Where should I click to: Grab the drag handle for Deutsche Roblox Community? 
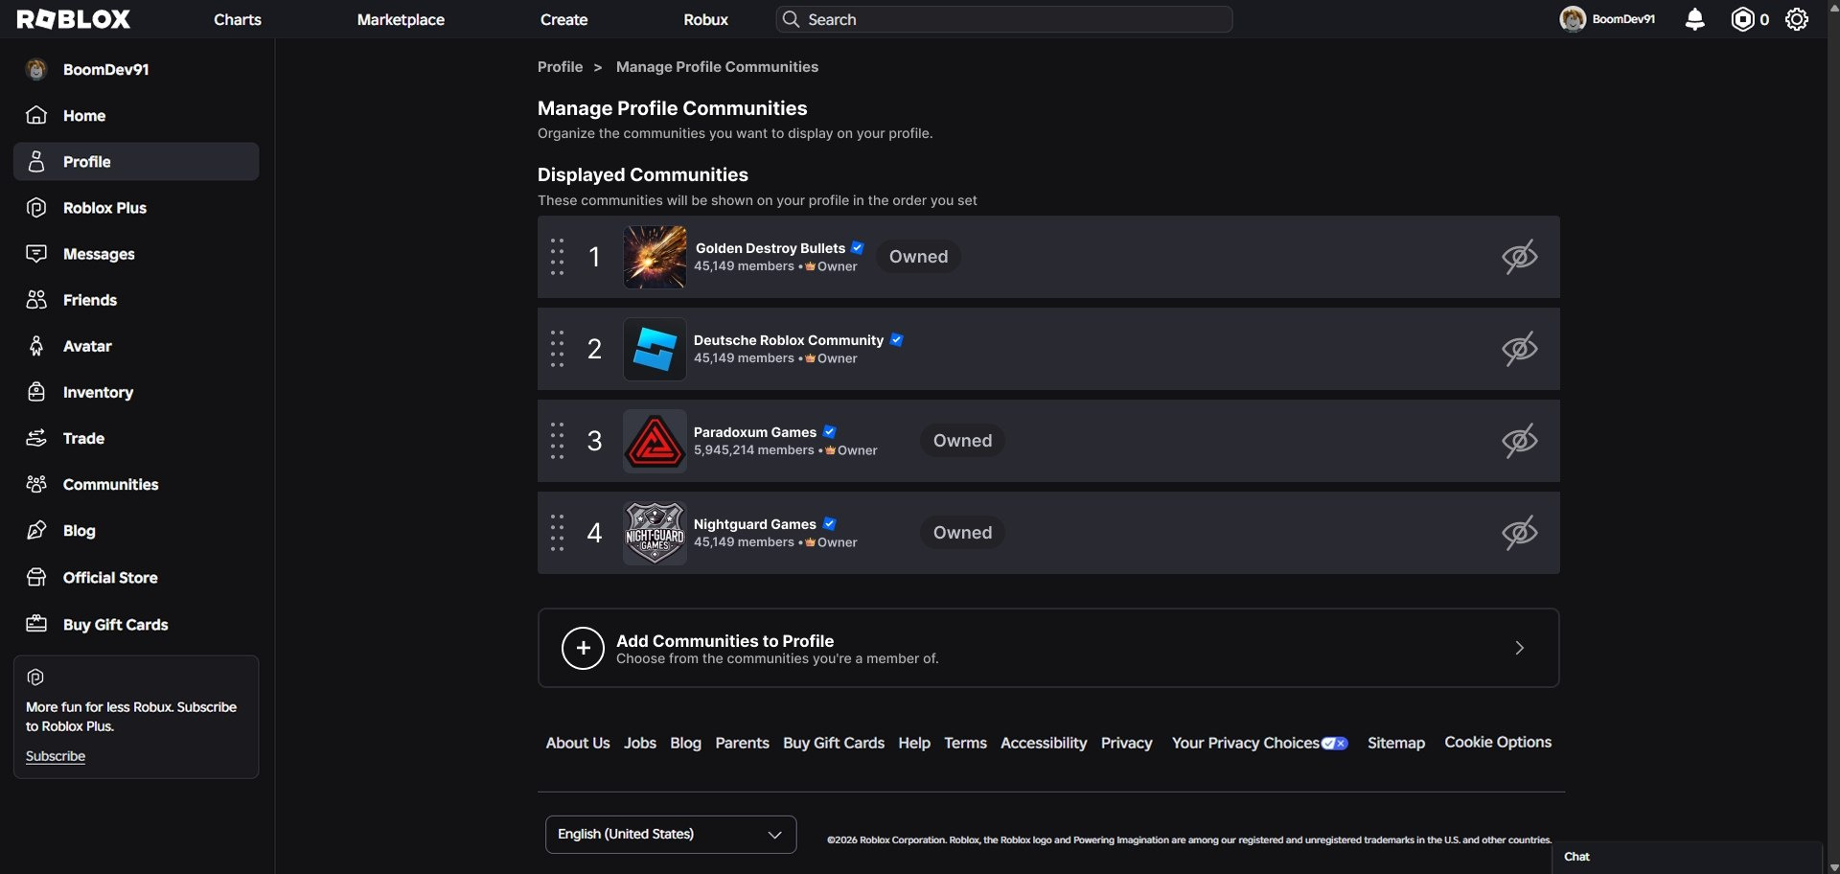tap(558, 349)
